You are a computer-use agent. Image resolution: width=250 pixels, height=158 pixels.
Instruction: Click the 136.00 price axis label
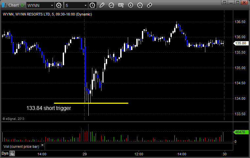(240, 37)
